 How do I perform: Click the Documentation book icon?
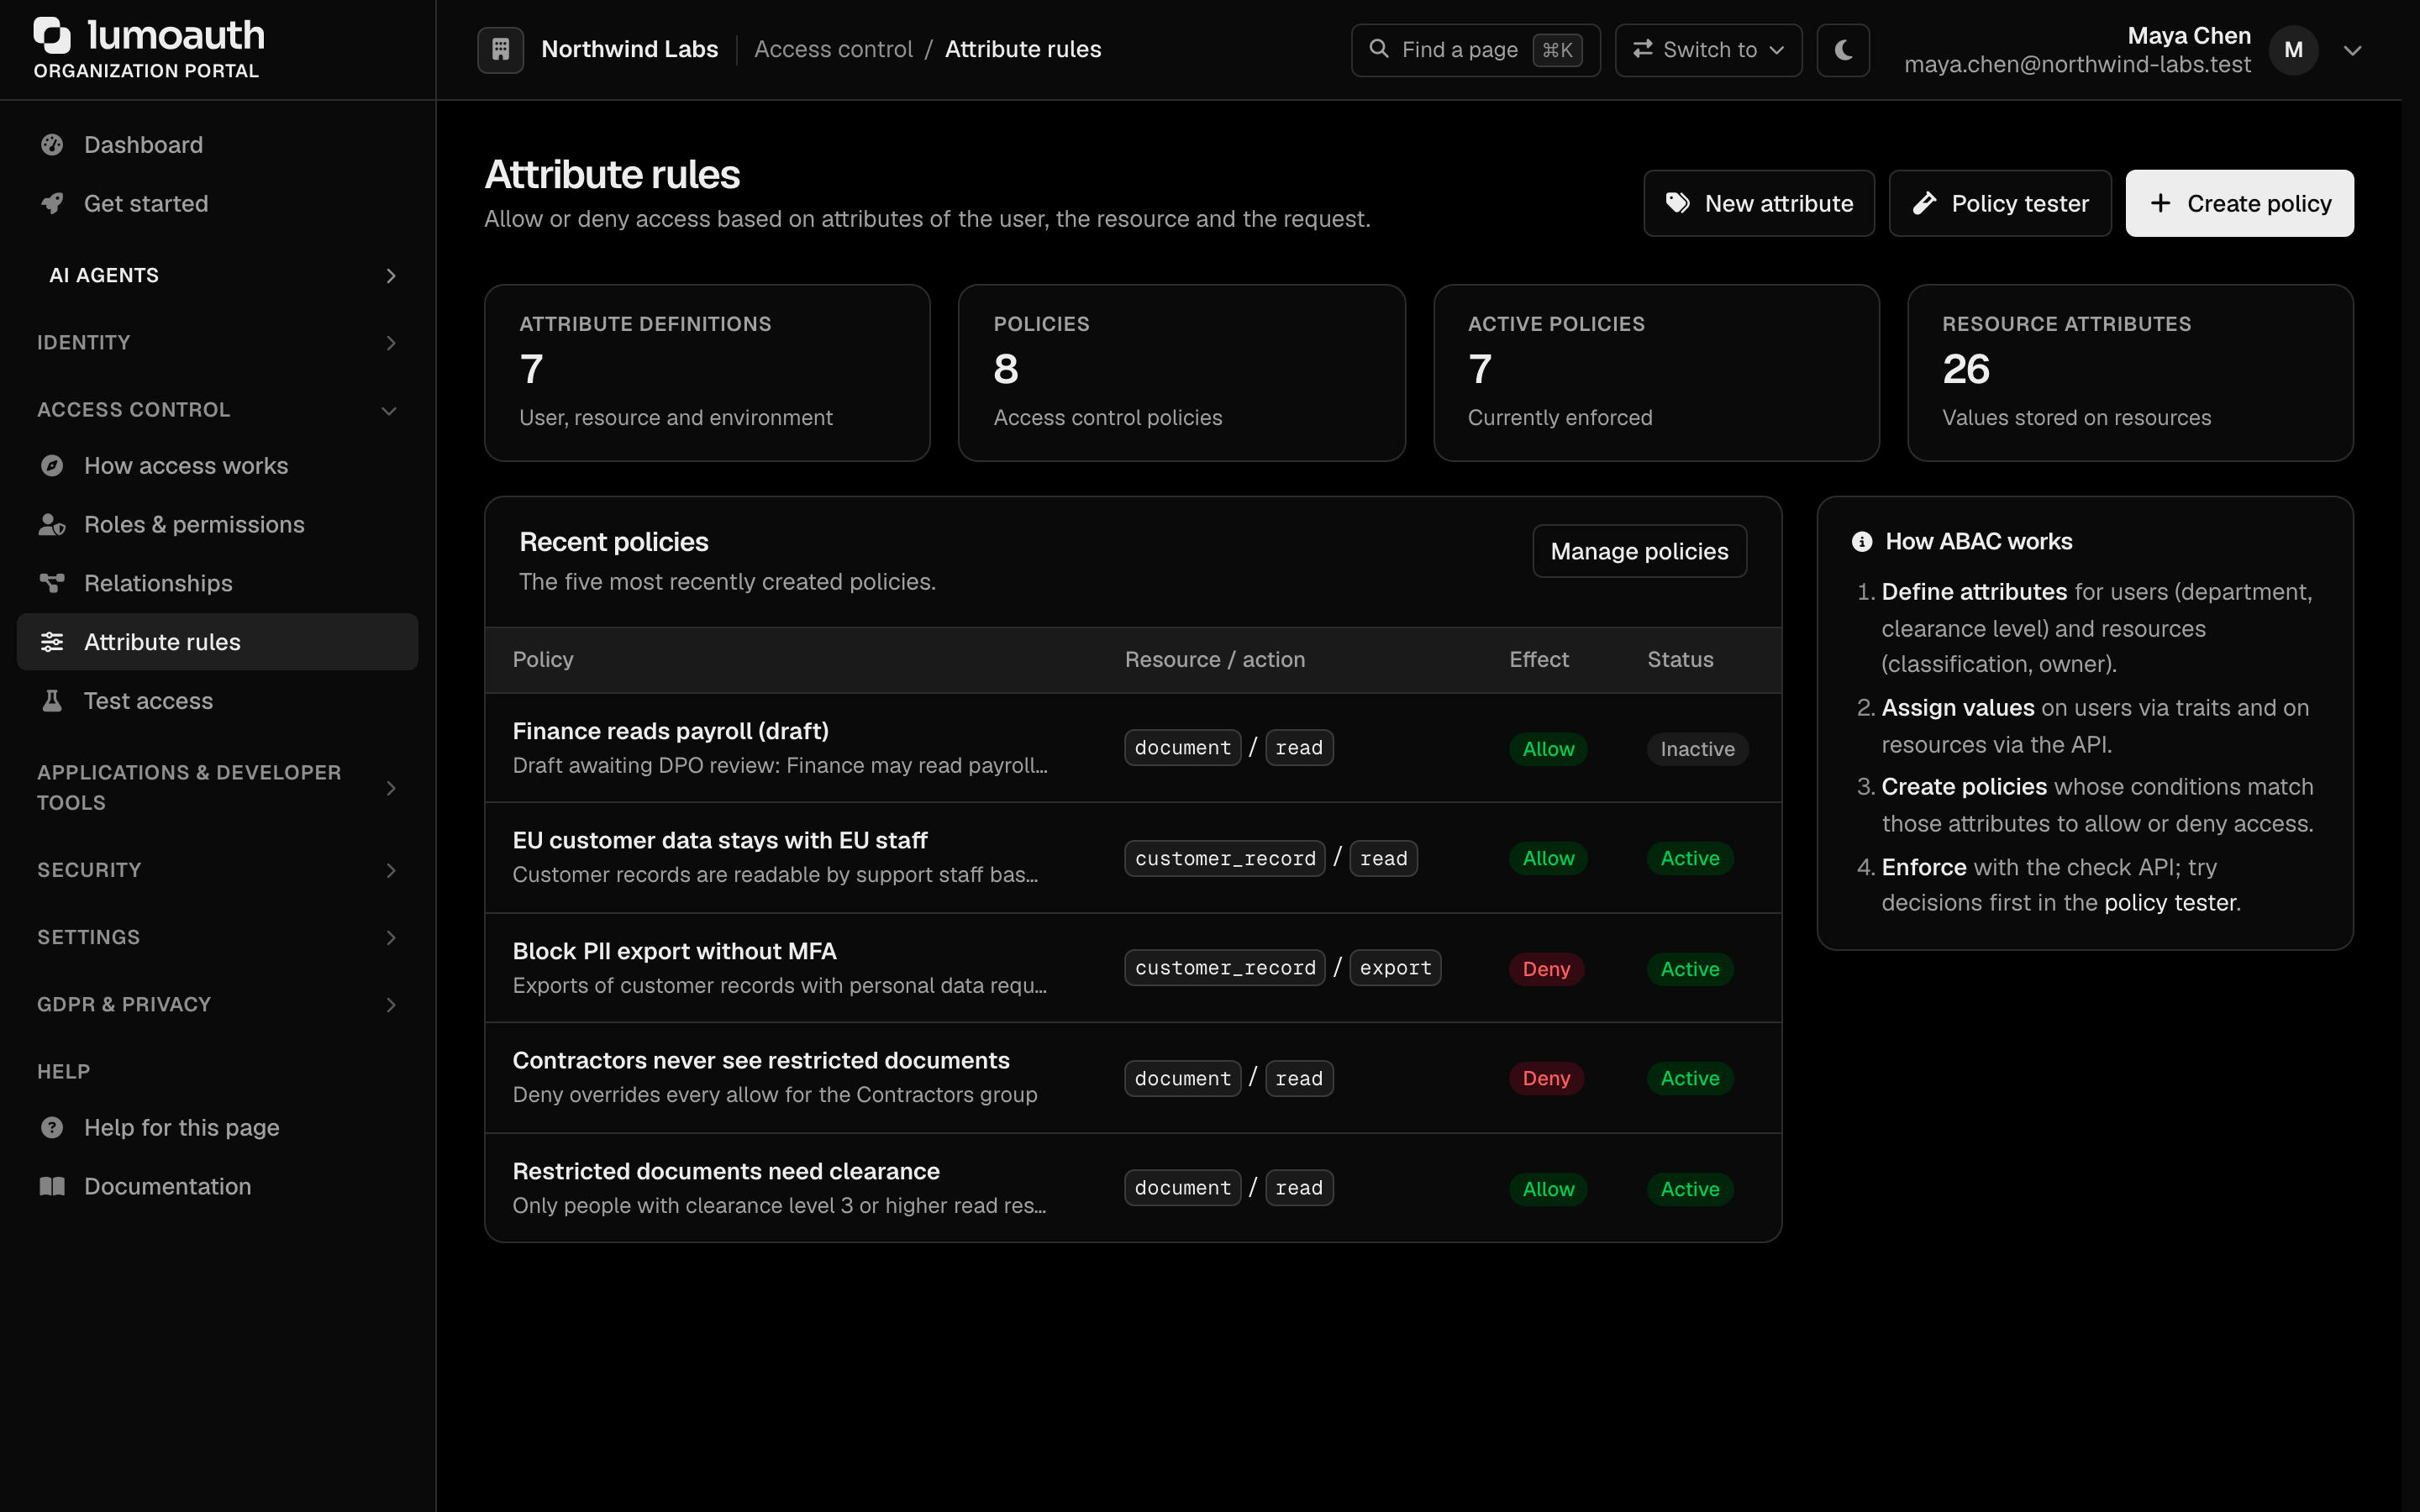[x=52, y=1186]
